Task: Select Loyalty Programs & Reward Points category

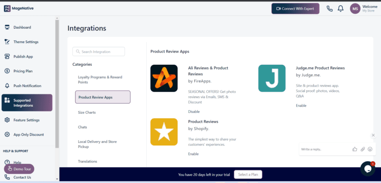Action: 100,80
